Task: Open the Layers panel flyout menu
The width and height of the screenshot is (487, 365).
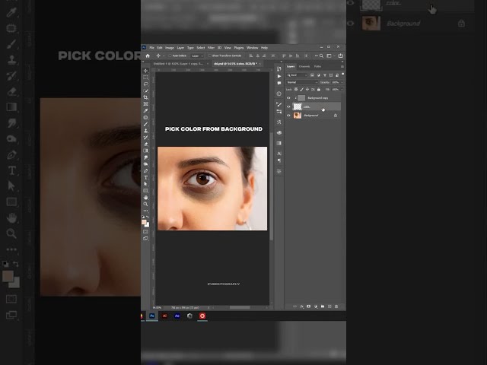Action: [x=342, y=66]
